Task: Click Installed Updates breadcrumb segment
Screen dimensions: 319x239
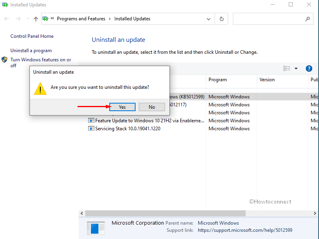Action: [132, 19]
